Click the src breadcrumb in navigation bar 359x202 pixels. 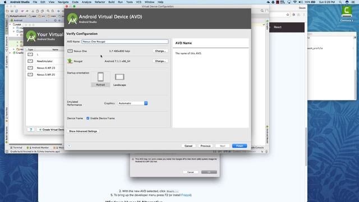pos(42,16)
